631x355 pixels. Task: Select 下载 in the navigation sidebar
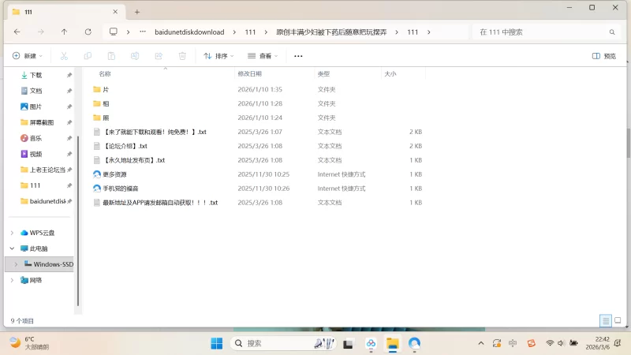(x=35, y=75)
